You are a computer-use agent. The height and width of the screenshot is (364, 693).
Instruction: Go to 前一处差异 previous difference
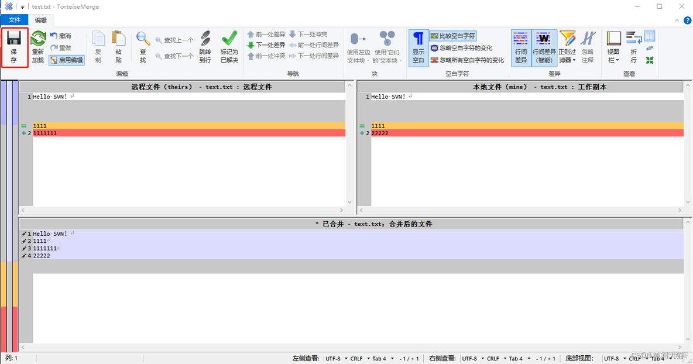(266, 34)
